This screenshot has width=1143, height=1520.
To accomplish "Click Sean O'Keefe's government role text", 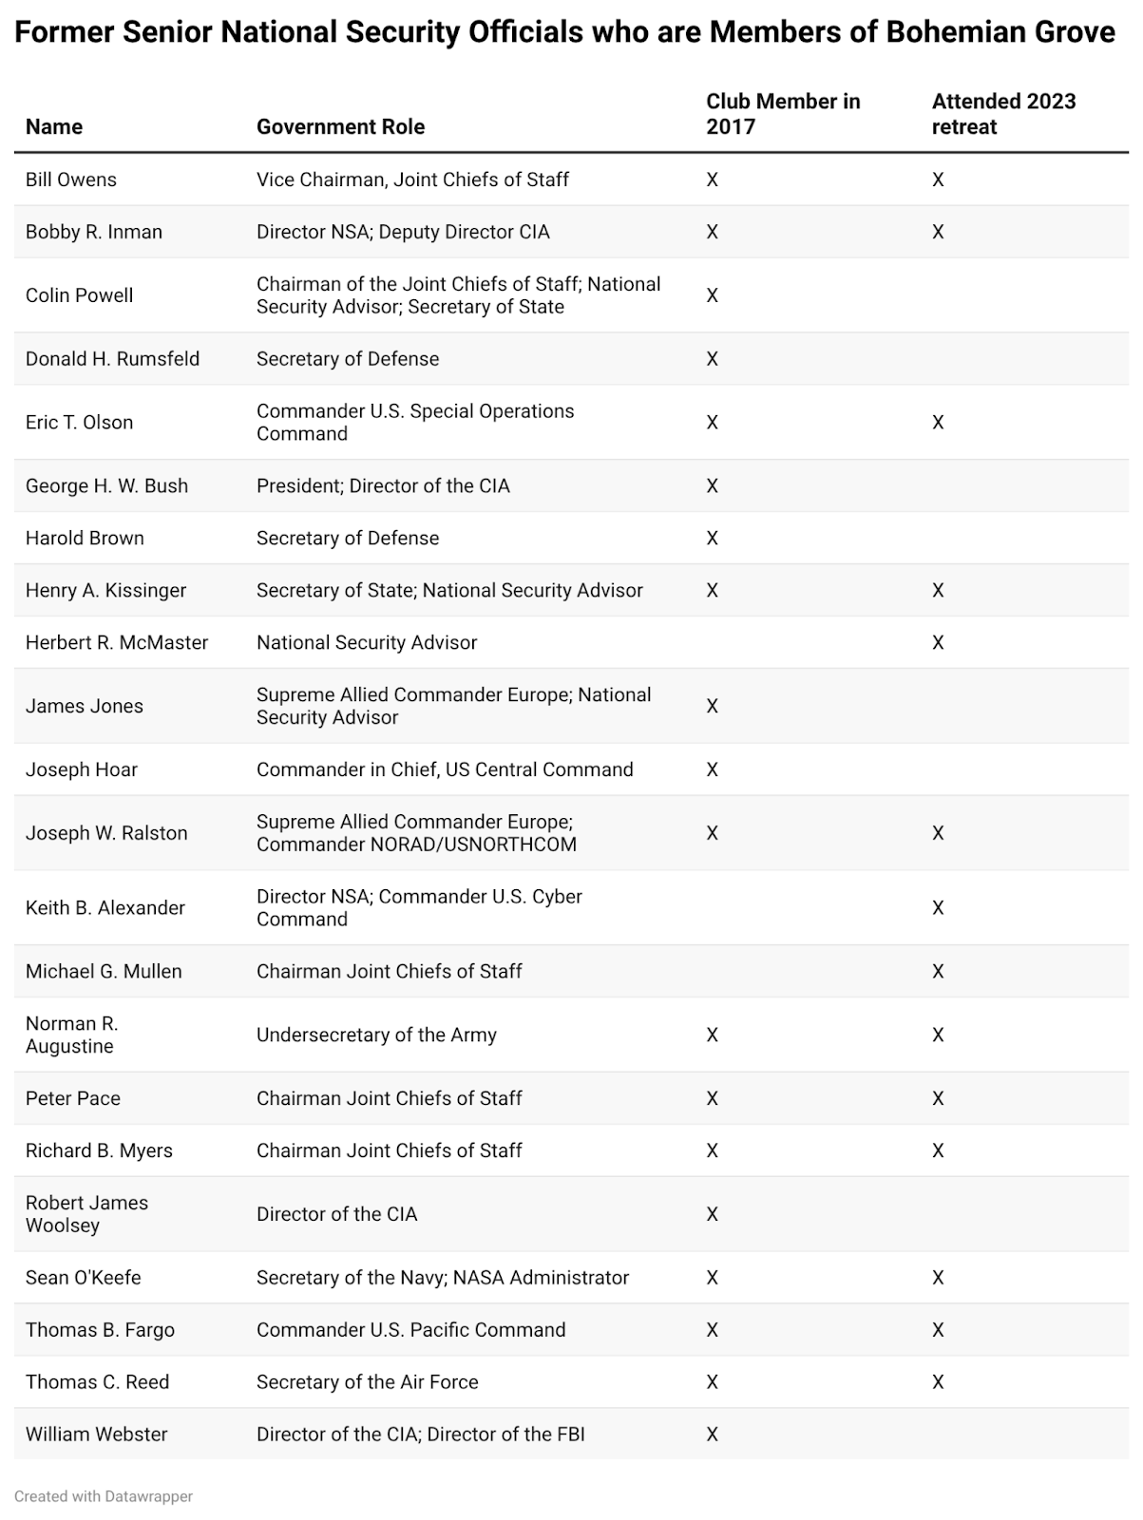I will click(x=443, y=1278).
